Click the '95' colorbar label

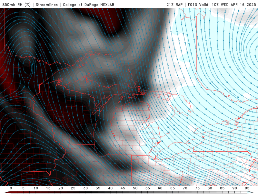point(247,188)
